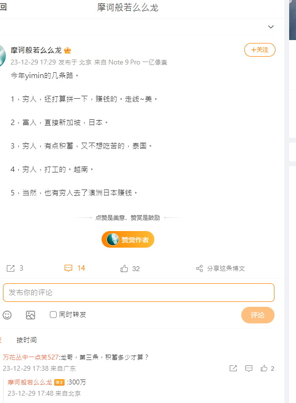296x403 pixels.
Task: Enable the 同时转发 checkbox
Action: 53,315
